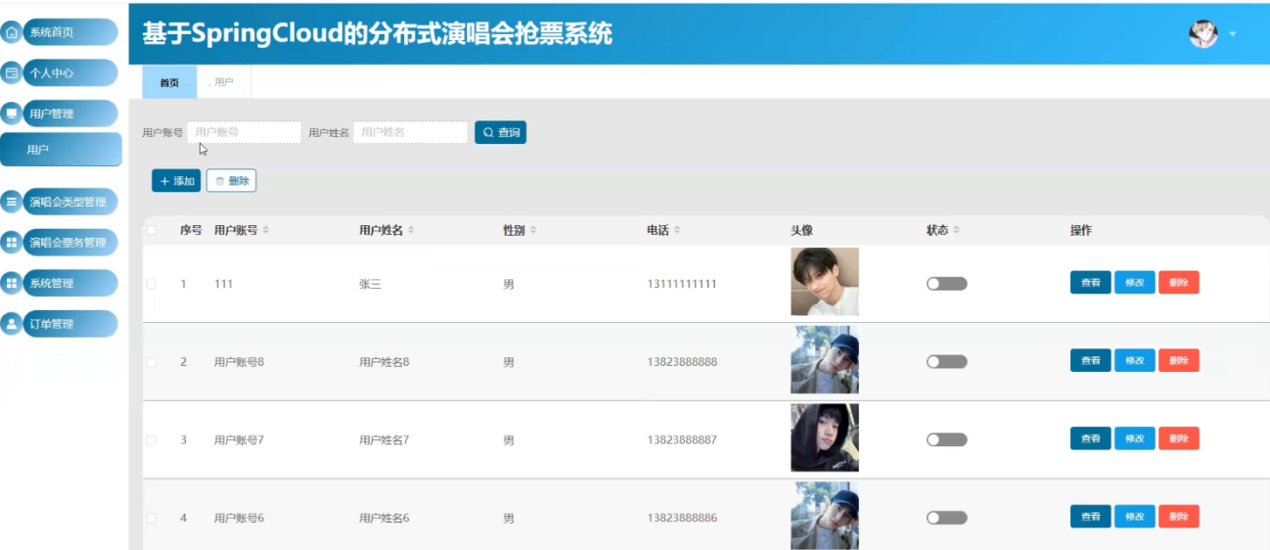Viewport: 1270px width, 550px height.
Task: Click the icon beside 个人中心
Action: 12,72
